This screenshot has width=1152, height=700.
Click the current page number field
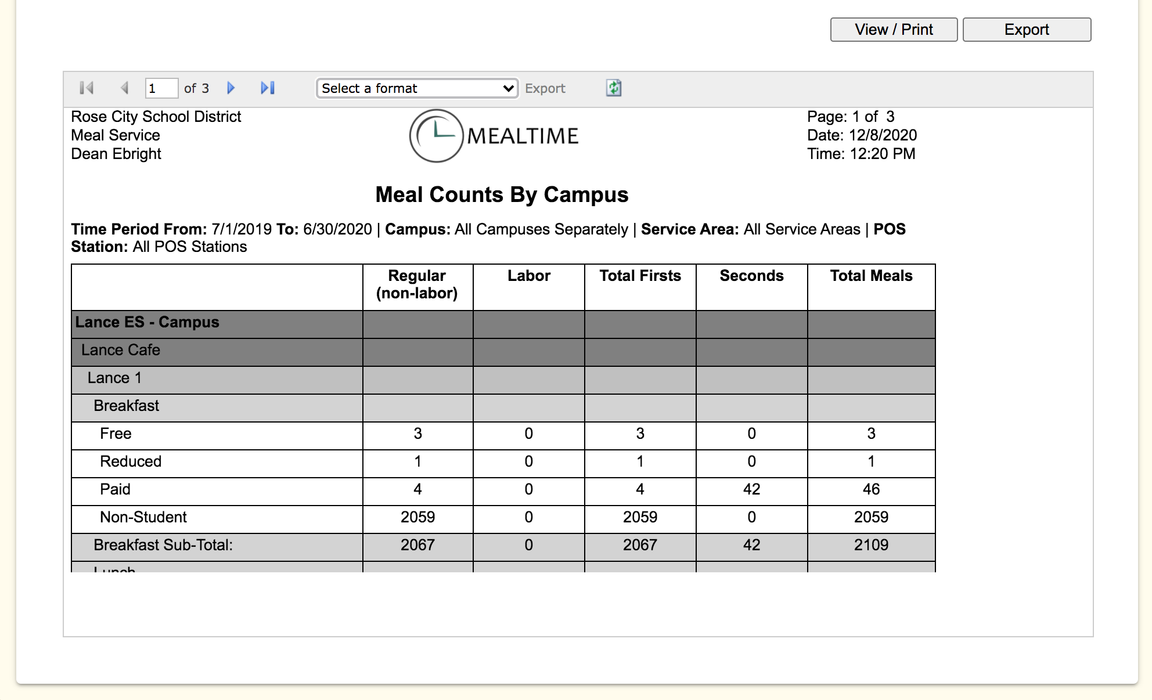(x=161, y=88)
